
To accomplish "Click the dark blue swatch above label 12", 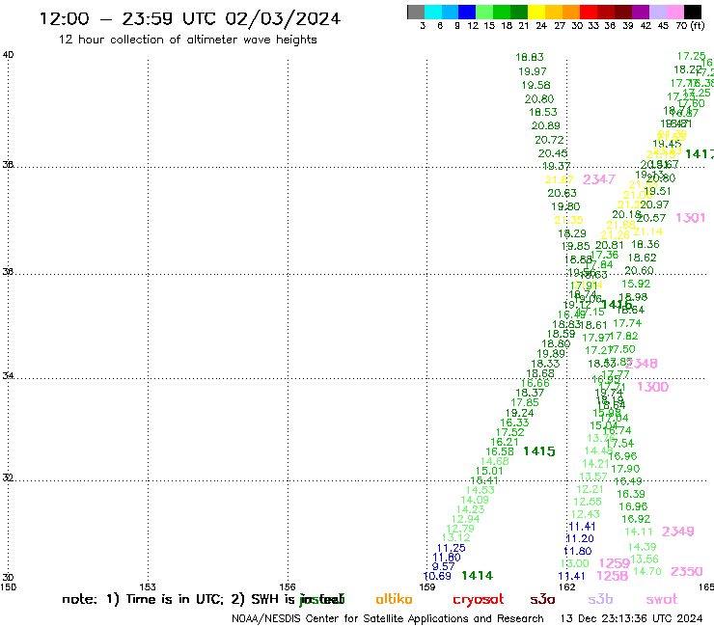I will (467, 12).
